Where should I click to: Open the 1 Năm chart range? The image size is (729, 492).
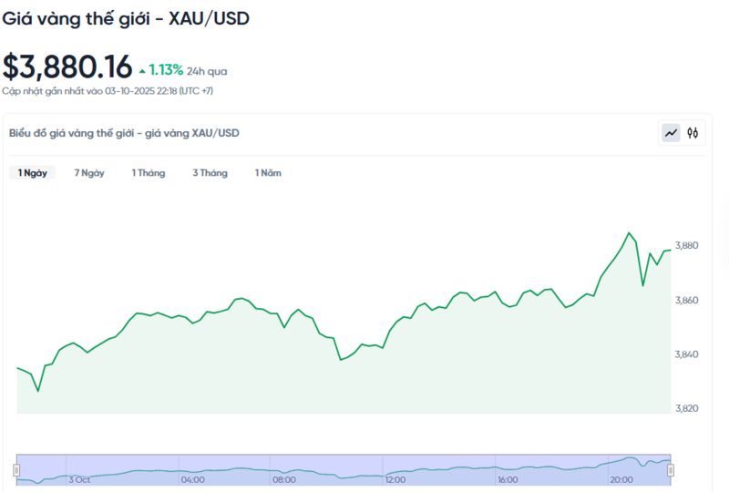pos(268,173)
